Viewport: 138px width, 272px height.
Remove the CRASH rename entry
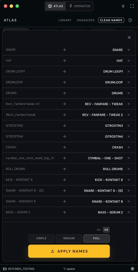pos(129,147)
